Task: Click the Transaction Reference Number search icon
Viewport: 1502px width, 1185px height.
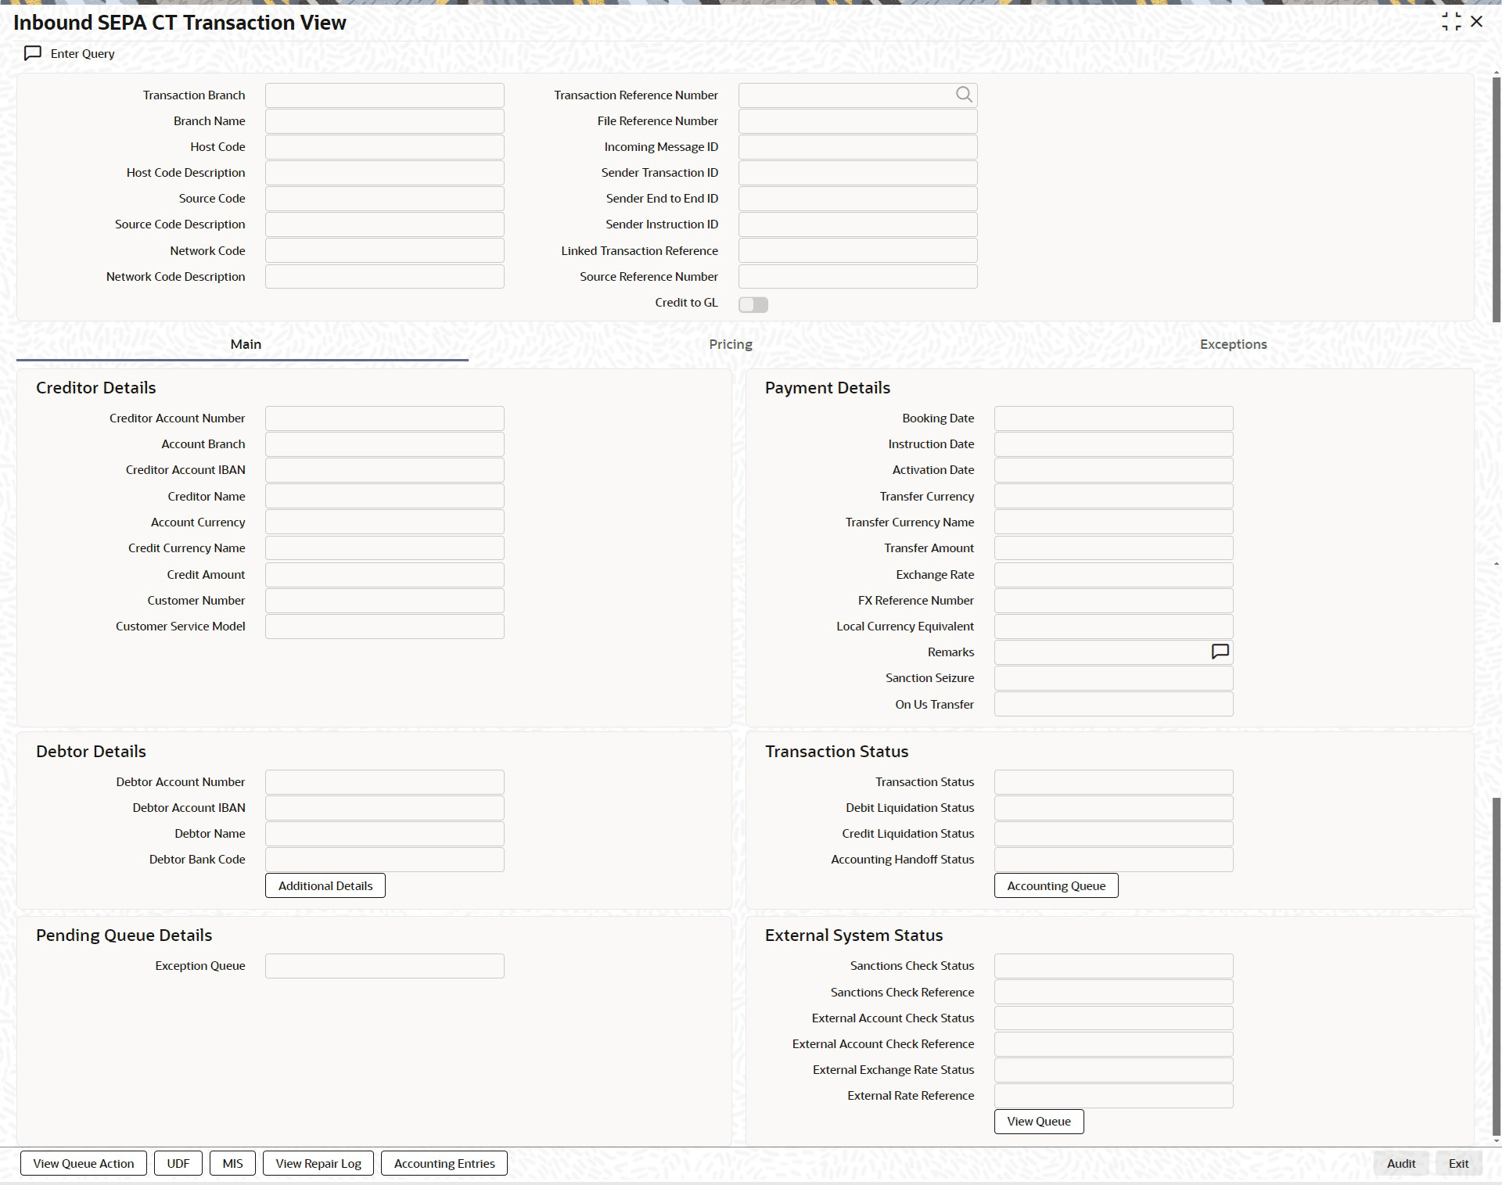Action: (964, 95)
